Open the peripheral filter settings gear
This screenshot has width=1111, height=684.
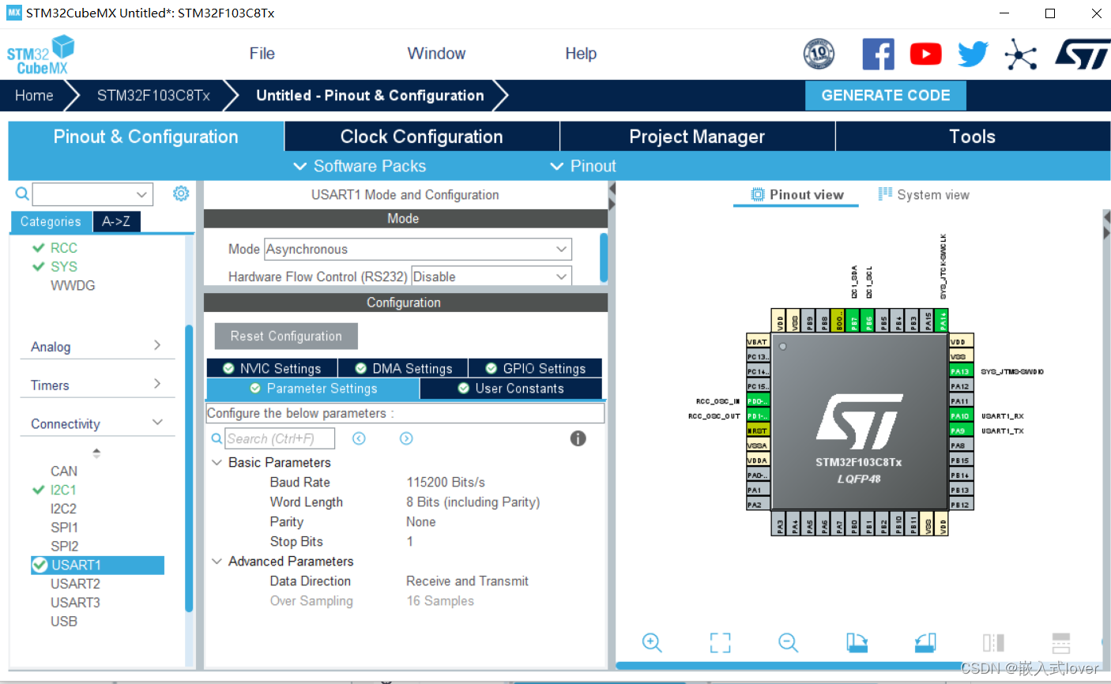point(181,193)
